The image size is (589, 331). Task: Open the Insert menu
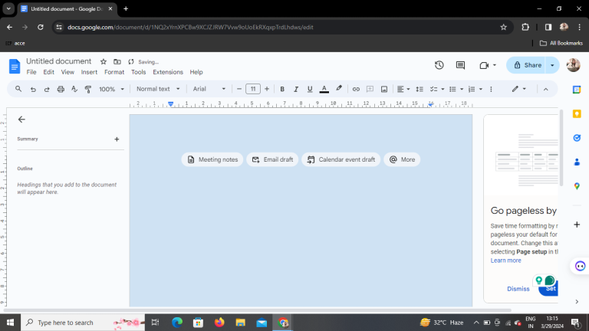pos(89,72)
